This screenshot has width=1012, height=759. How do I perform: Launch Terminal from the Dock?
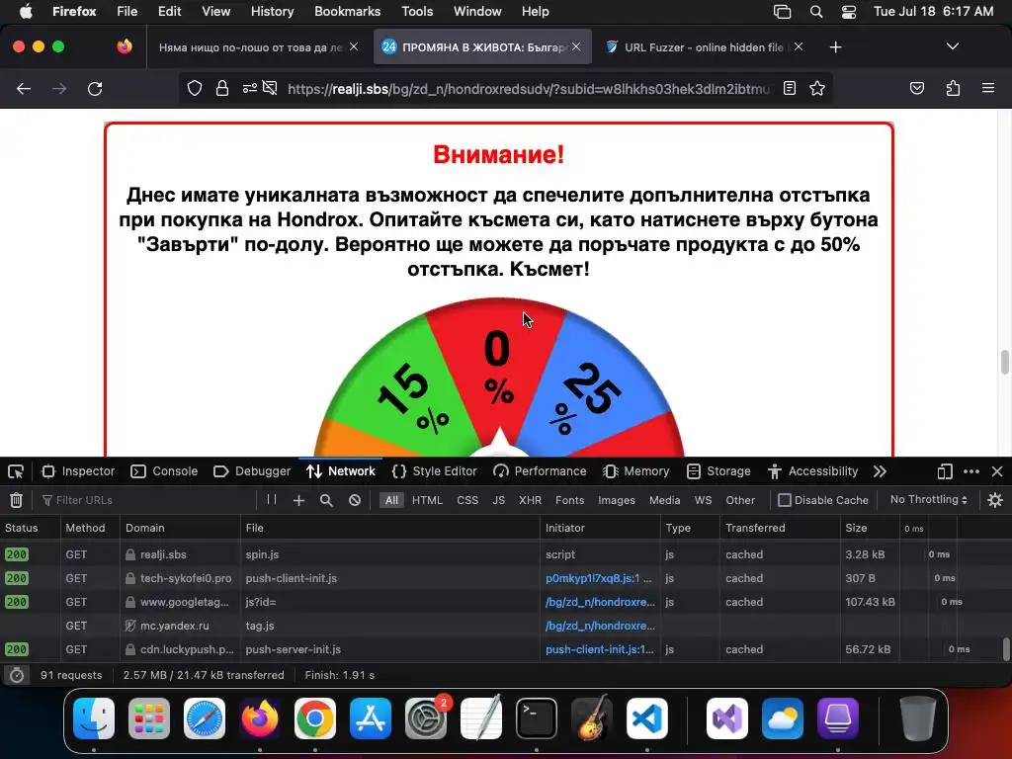[x=537, y=718]
